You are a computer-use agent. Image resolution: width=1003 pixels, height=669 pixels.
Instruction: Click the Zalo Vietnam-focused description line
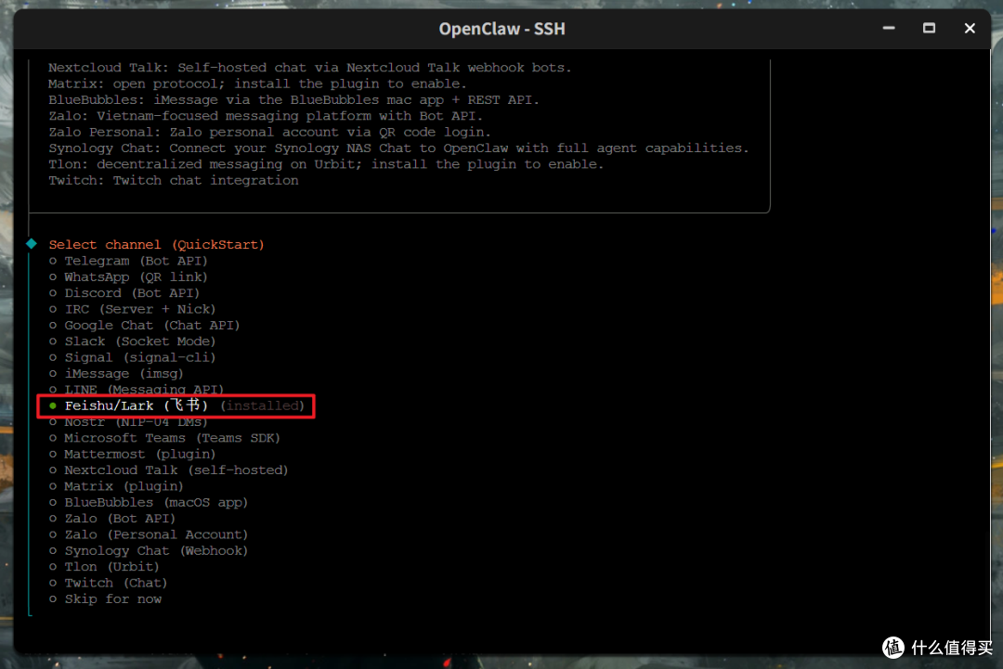tap(267, 116)
